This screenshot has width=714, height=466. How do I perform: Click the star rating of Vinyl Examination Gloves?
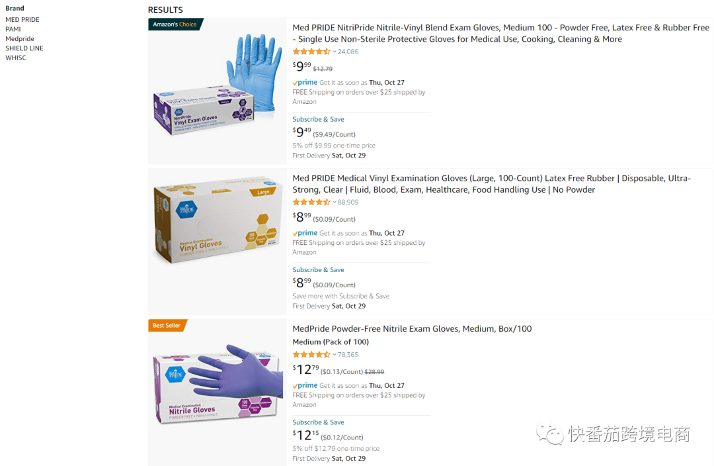coord(311,202)
